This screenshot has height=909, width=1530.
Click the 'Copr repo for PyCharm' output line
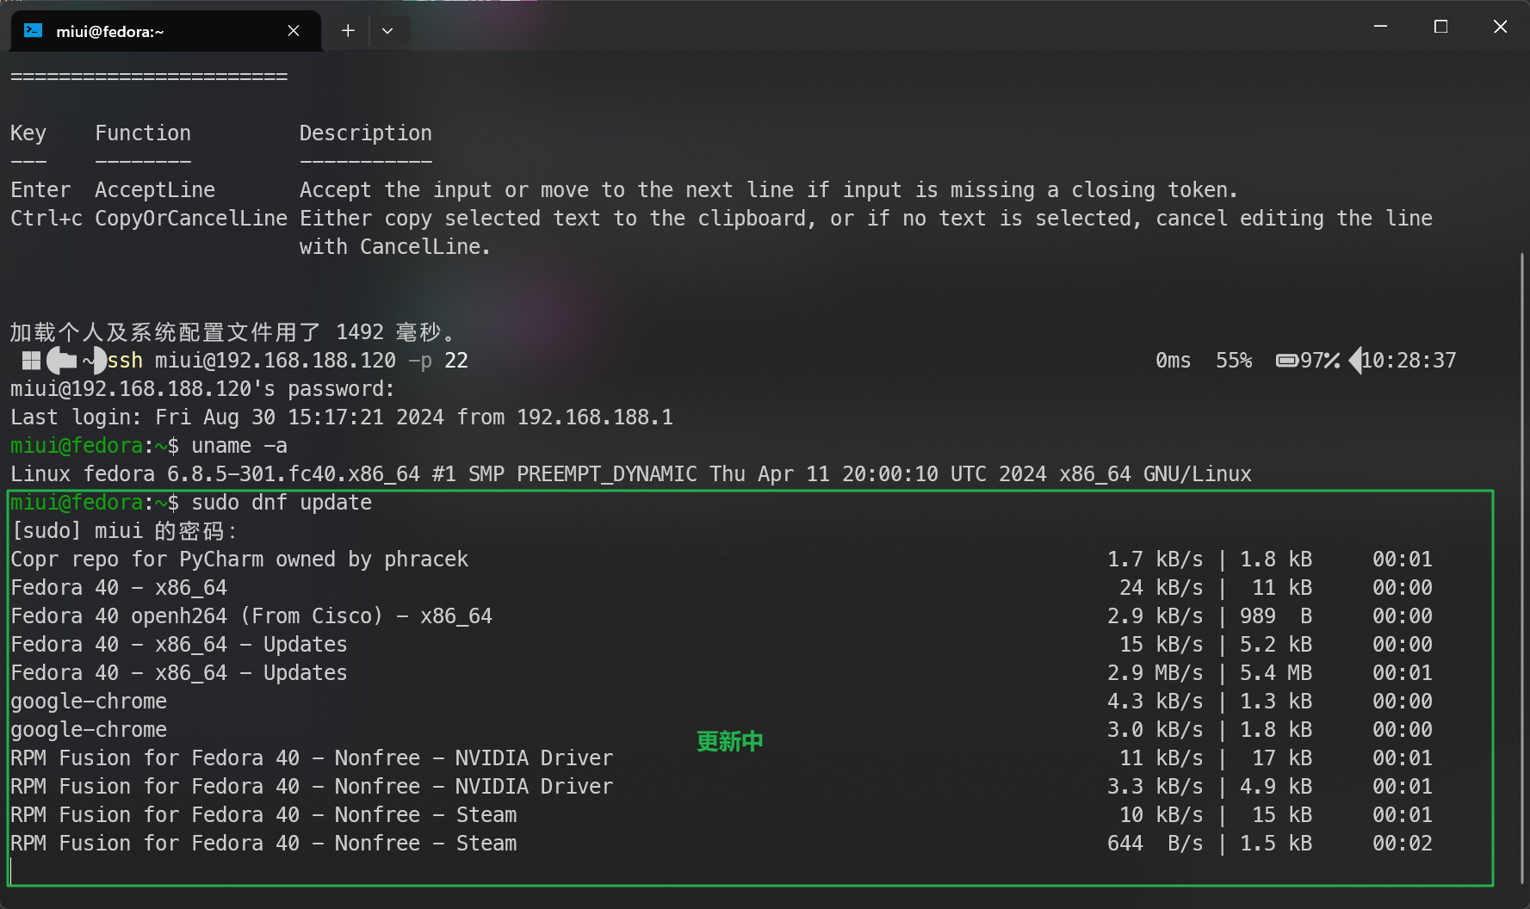pyautogui.click(x=239, y=560)
